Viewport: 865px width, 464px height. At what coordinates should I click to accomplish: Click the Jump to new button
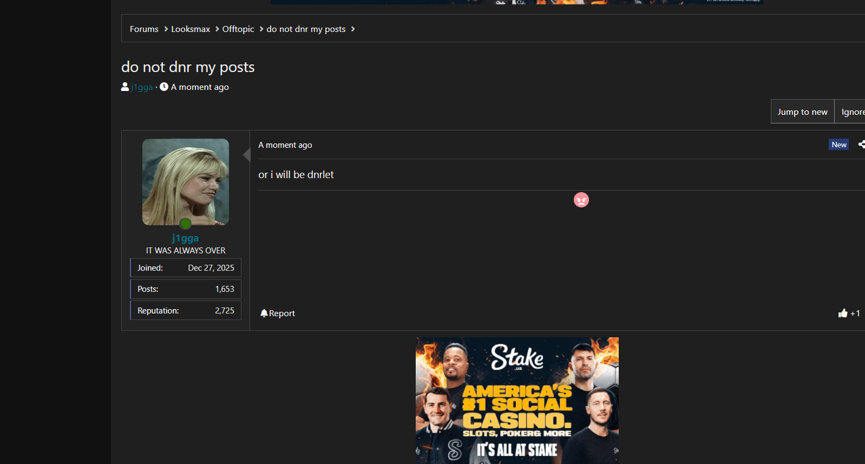click(x=802, y=112)
